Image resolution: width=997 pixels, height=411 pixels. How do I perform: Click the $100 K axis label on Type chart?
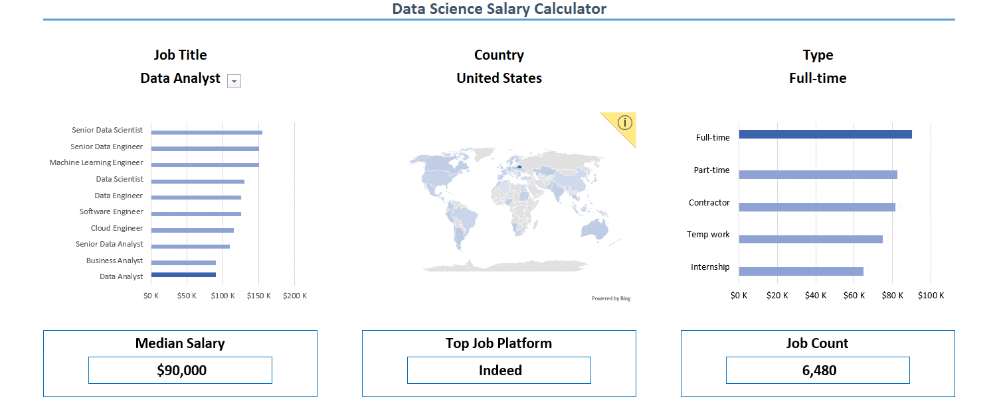[x=931, y=295]
